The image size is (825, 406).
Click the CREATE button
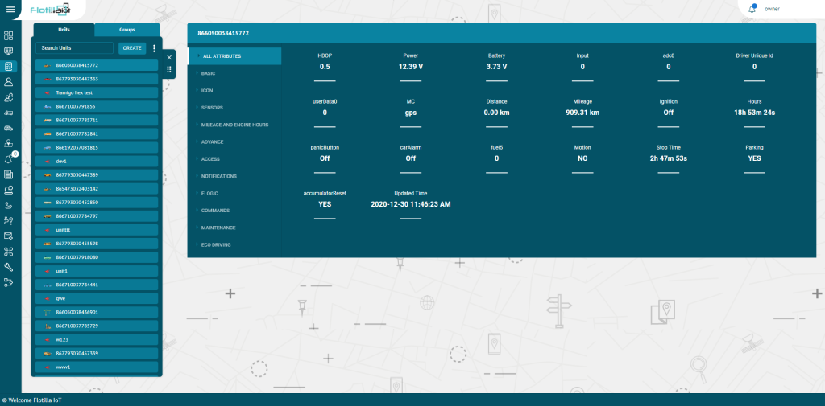pos(132,48)
